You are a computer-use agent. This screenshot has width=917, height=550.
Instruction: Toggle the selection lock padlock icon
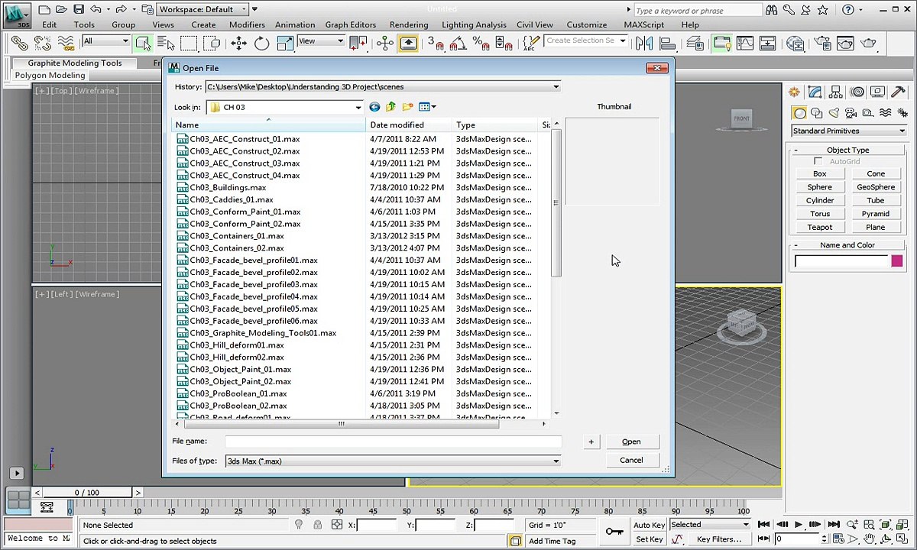click(318, 525)
